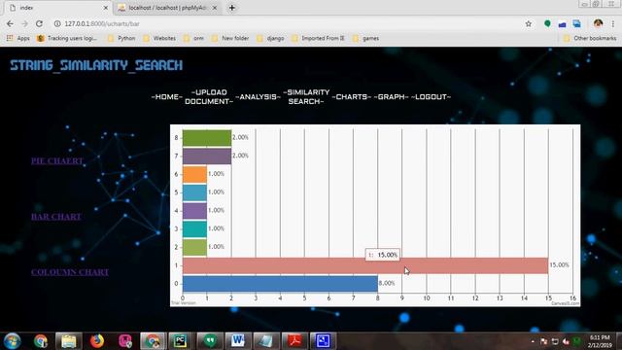Viewport: 622px width, 350px height.
Task: Open the UPLOAD DOCUMENT menu item
Action: point(209,97)
